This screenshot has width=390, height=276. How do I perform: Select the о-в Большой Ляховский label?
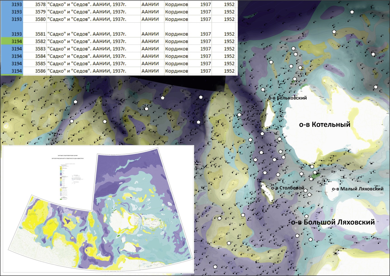tap(333, 222)
